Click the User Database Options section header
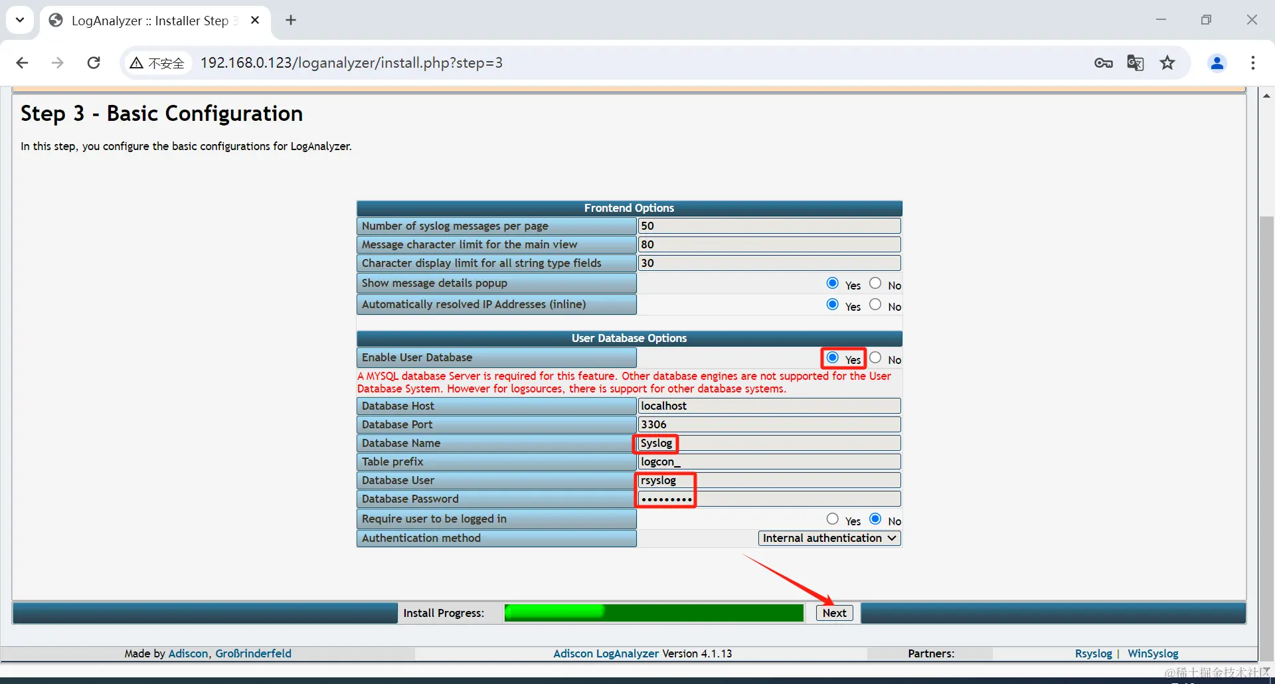 [x=629, y=338]
